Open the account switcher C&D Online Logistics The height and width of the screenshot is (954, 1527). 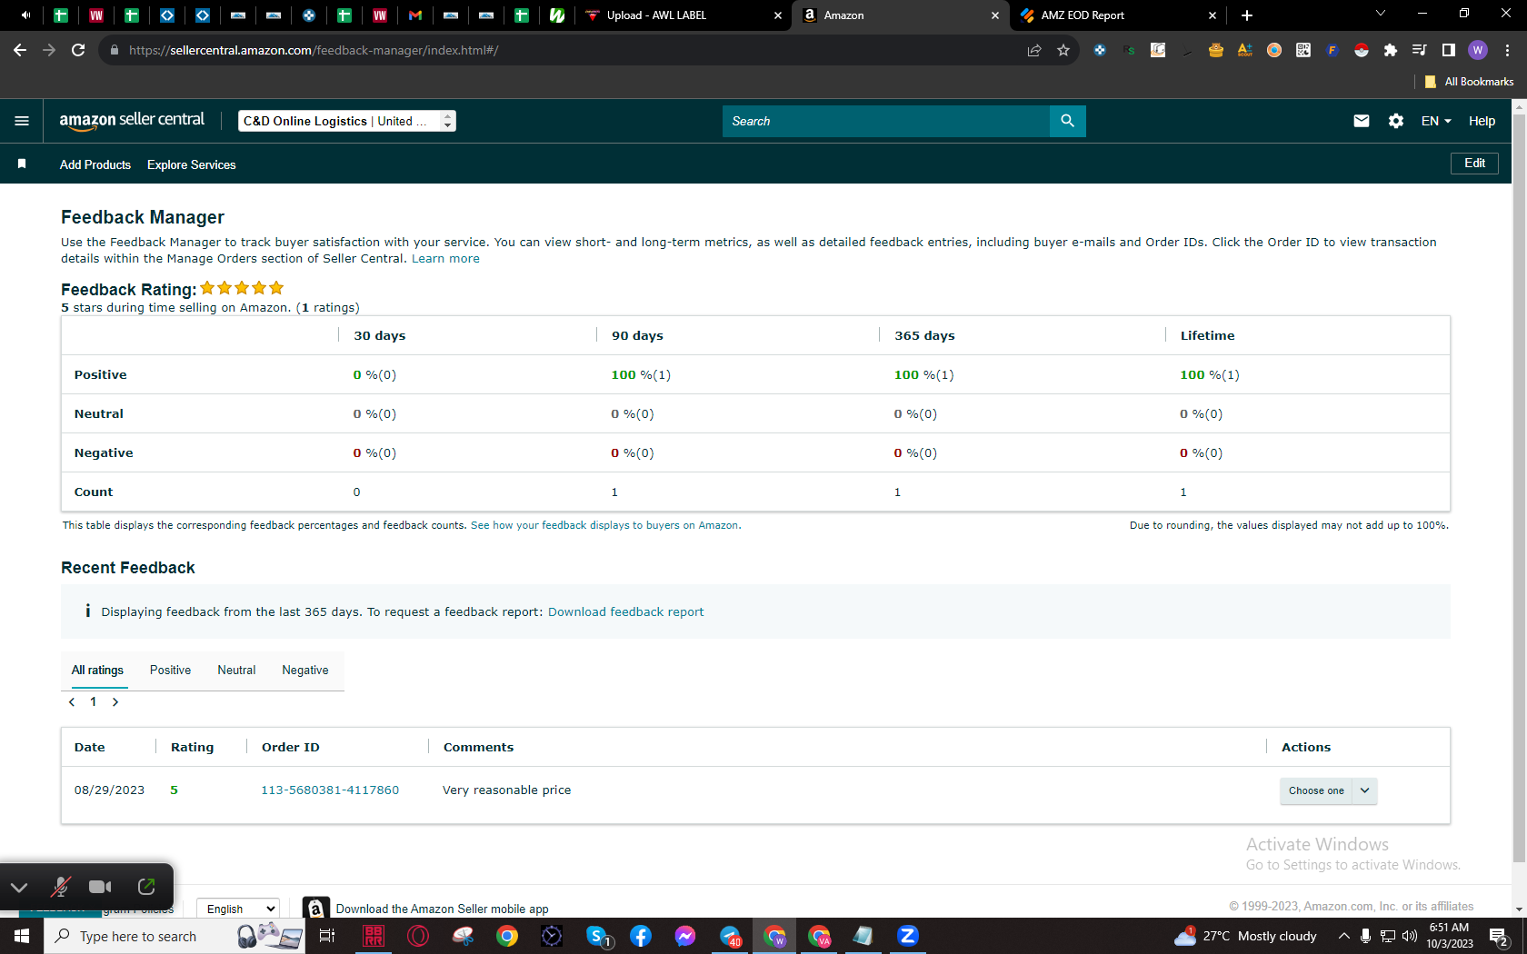tap(347, 121)
